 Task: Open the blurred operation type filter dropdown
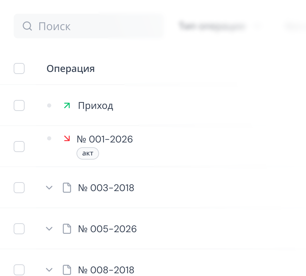pos(219,26)
